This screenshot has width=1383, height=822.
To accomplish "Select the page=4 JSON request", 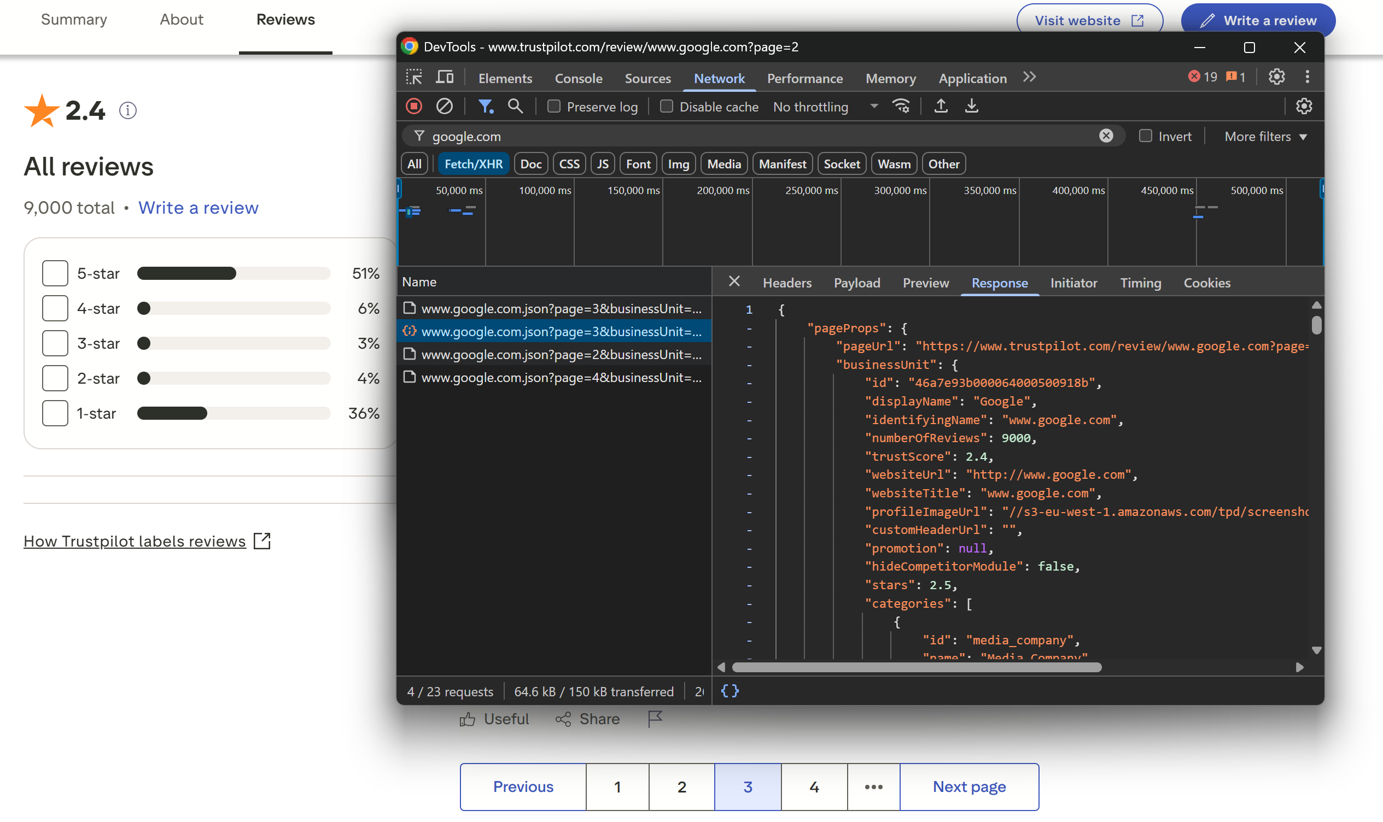I will click(x=561, y=378).
